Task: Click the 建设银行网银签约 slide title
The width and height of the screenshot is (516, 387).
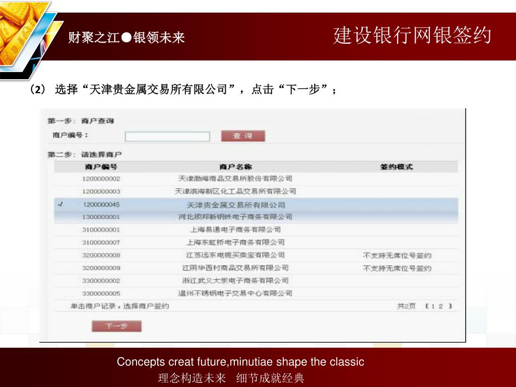Action: (412, 36)
